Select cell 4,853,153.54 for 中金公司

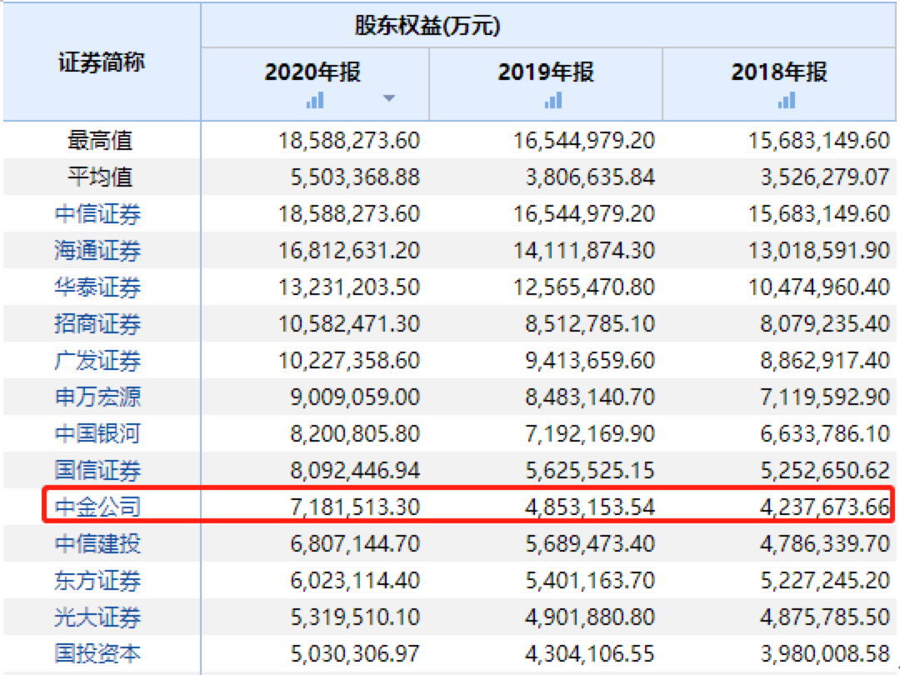(590, 507)
